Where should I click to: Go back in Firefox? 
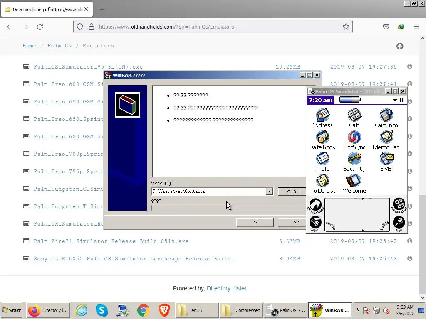coord(10,27)
